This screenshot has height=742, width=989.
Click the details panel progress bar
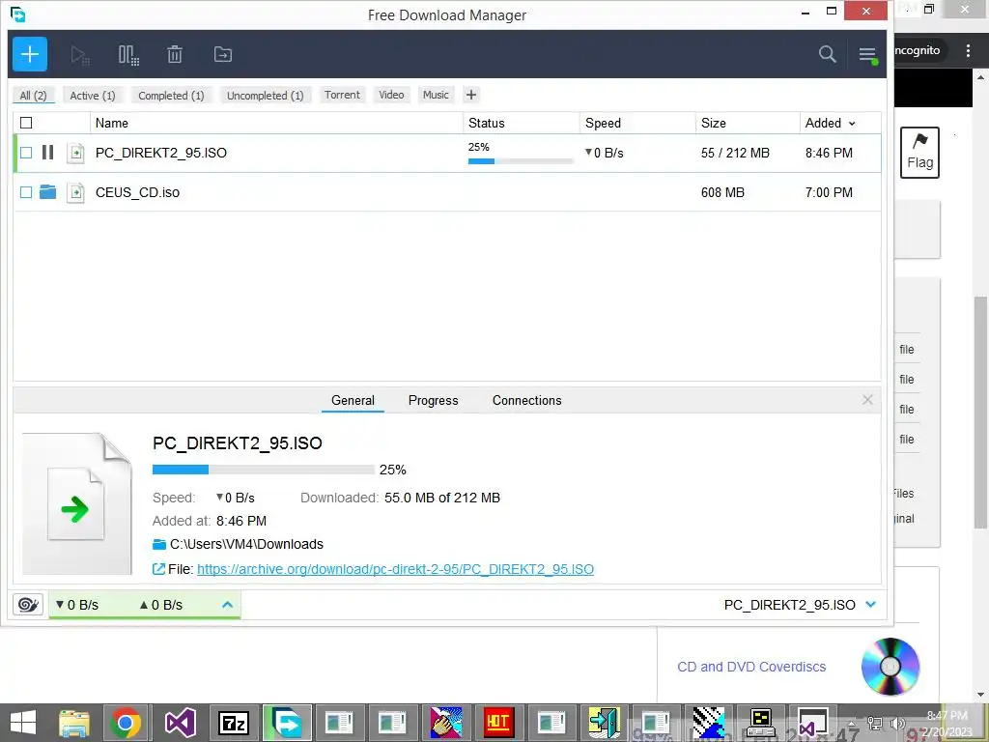(x=263, y=470)
